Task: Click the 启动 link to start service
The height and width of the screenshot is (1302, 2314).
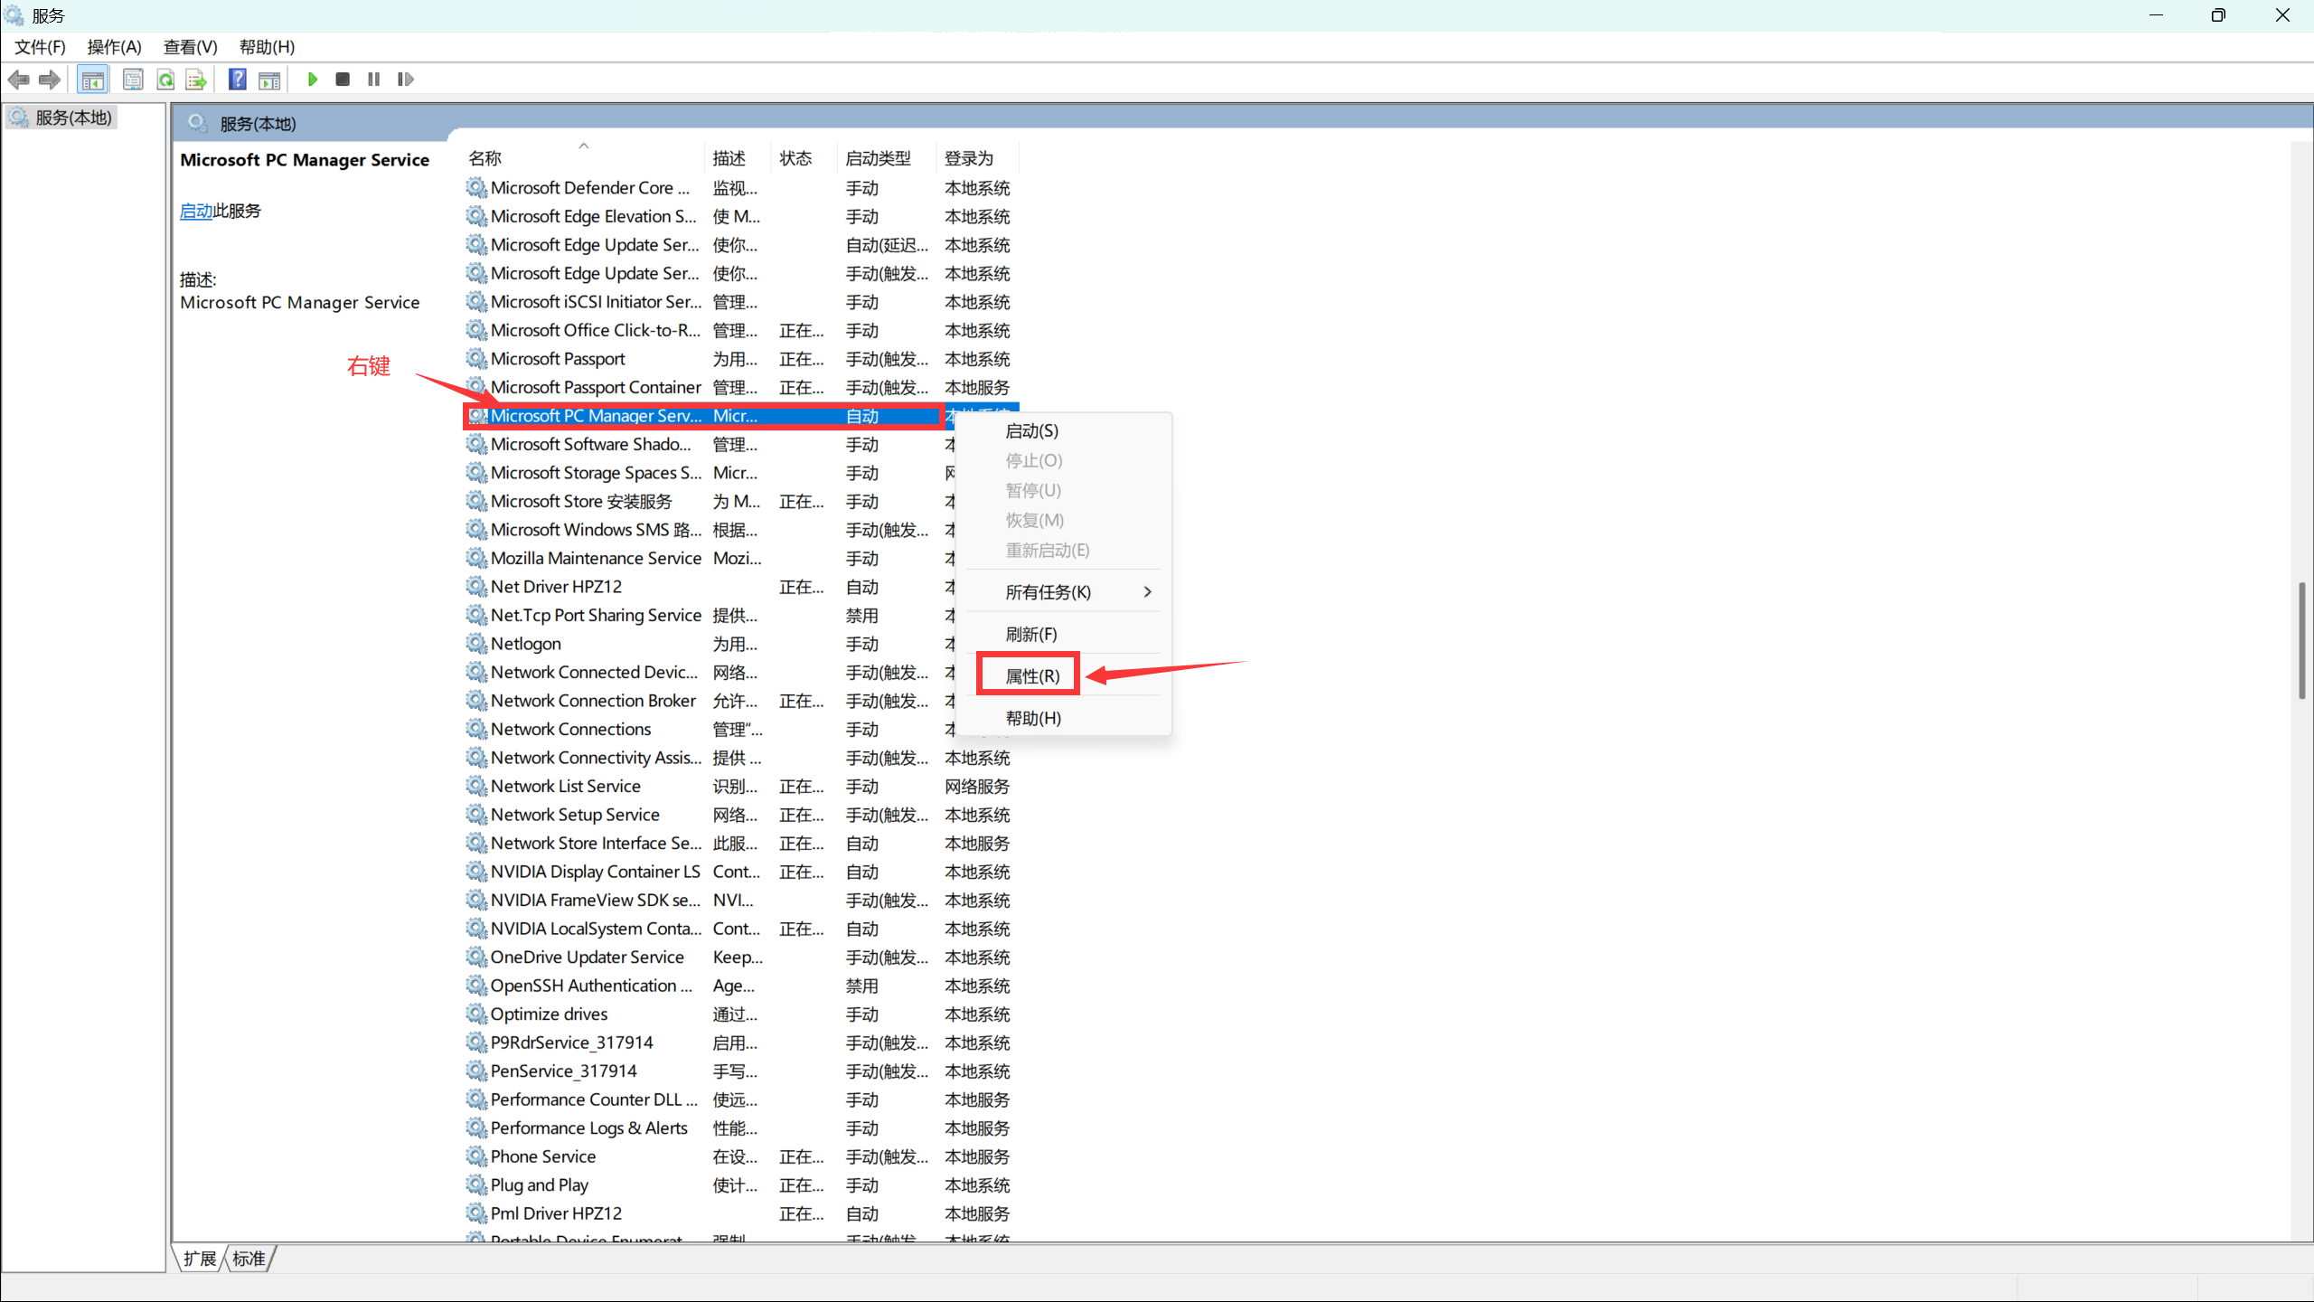Action: (195, 211)
